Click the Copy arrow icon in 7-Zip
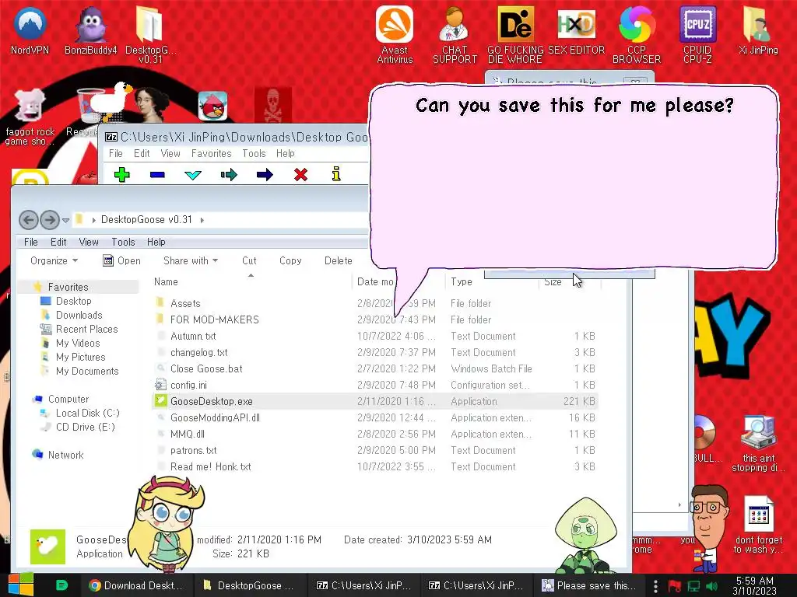Screen dimensions: 797x597 coord(229,175)
